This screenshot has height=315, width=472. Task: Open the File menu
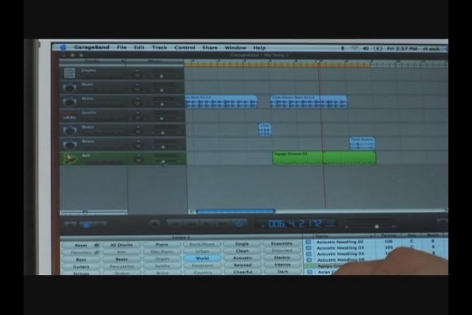(x=122, y=47)
